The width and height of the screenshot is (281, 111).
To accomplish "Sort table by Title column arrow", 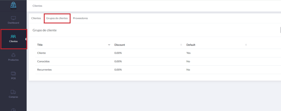I will click(x=109, y=45).
